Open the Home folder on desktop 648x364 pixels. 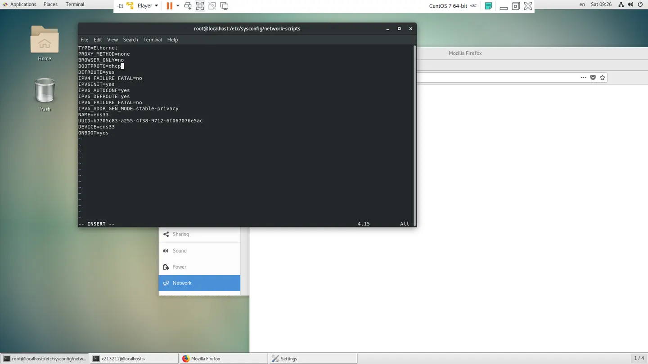tap(44, 43)
